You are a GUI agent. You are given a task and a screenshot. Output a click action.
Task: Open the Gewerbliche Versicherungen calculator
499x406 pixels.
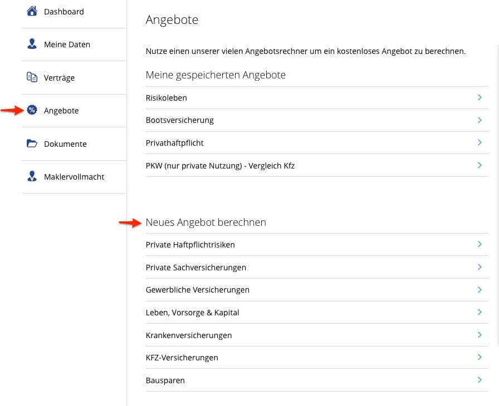198,290
